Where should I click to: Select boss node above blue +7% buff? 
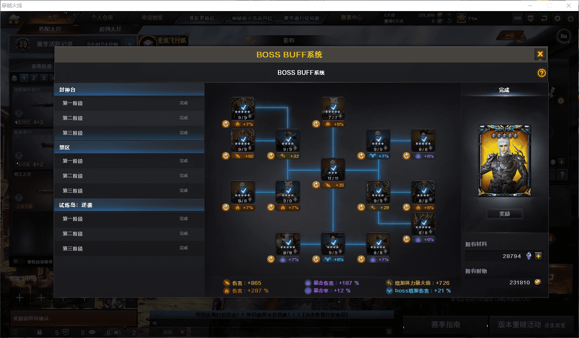(x=378, y=141)
